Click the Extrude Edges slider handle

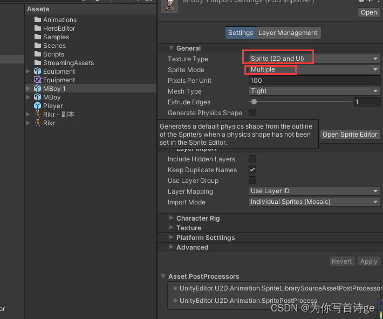pyautogui.click(x=254, y=102)
